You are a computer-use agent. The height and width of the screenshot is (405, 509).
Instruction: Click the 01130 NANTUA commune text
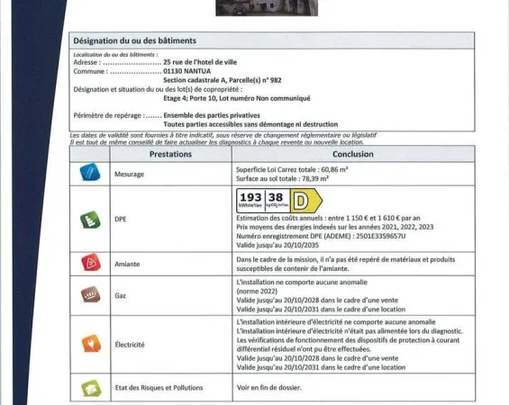click(187, 71)
